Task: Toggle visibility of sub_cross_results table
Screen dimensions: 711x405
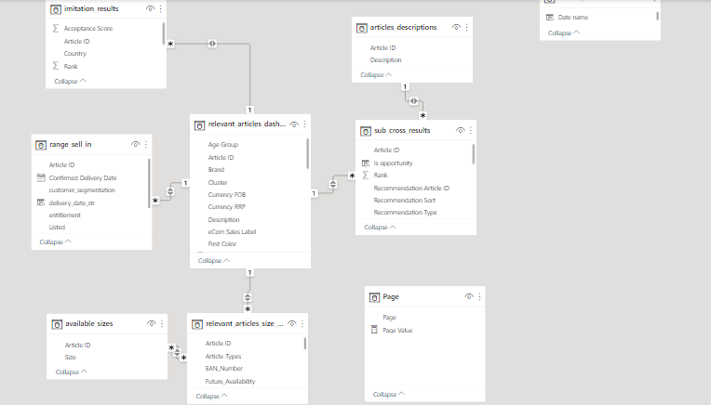Action: 460,130
